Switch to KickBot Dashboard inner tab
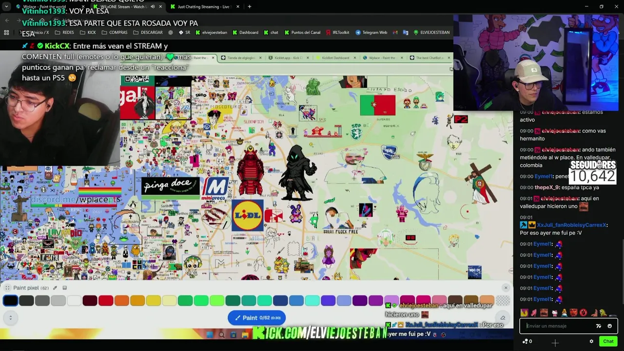 click(335, 58)
